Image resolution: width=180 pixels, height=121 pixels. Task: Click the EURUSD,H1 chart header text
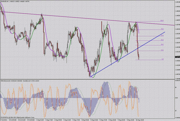point(15,2)
